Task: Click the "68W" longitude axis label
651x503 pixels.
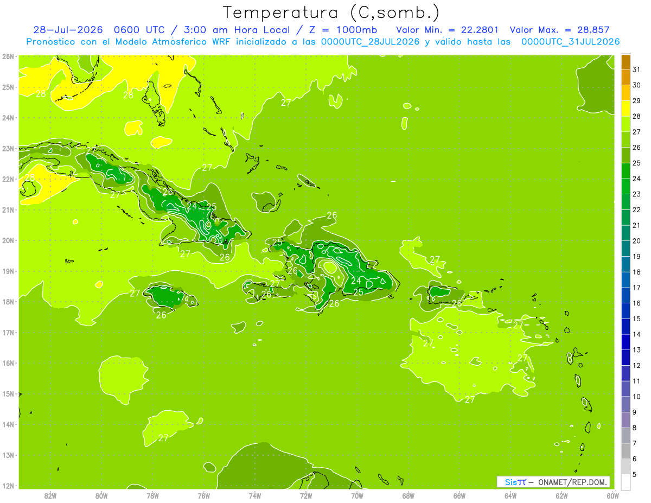Action: pos(408,495)
